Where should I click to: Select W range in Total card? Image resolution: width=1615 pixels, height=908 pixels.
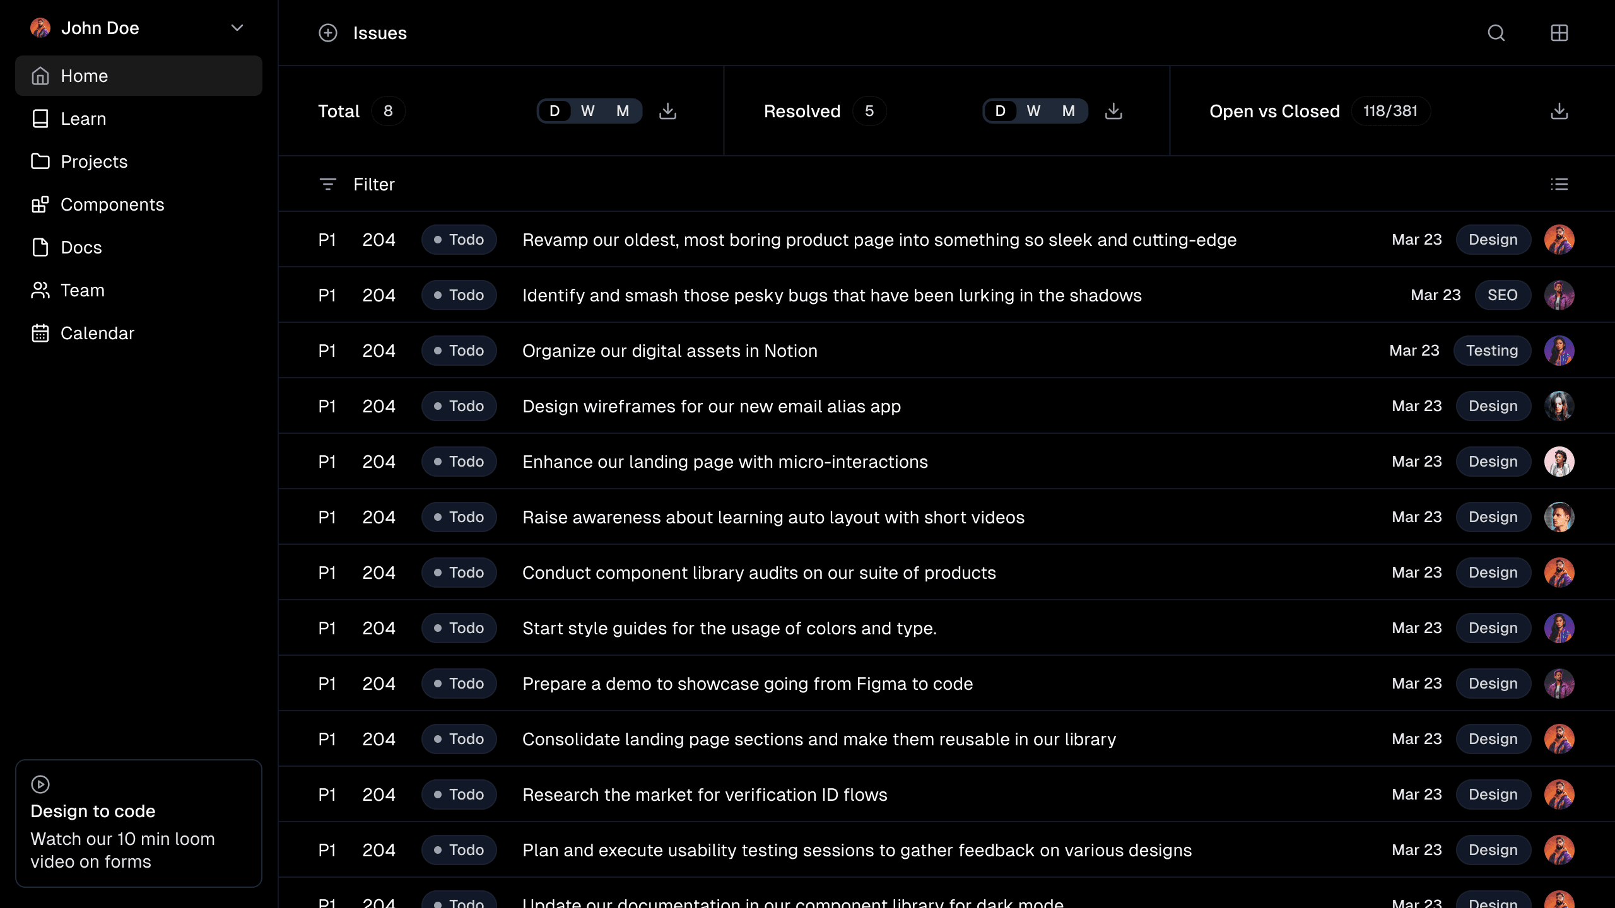[x=587, y=111]
